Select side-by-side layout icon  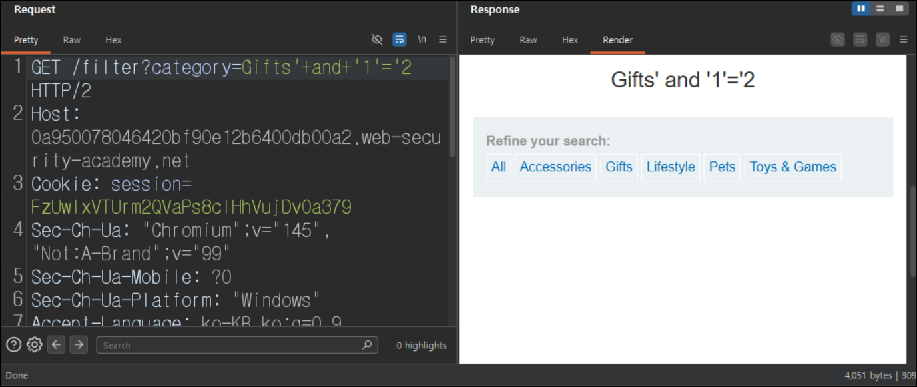click(x=861, y=9)
